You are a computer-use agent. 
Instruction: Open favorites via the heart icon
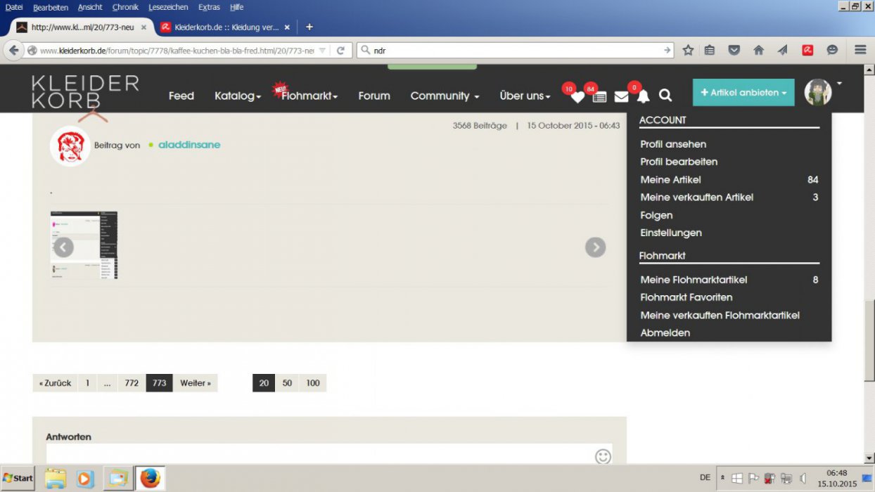(577, 97)
